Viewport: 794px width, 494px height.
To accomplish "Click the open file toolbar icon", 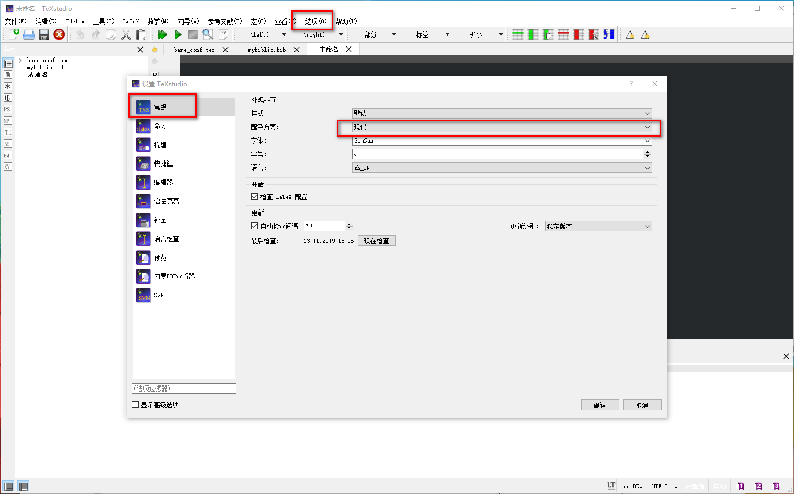I will (x=29, y=34).
